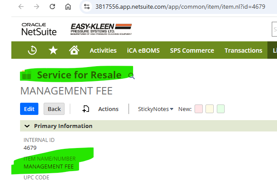Click the new note page icon
This screenshot has height=185, width=277.
[86, 109]
